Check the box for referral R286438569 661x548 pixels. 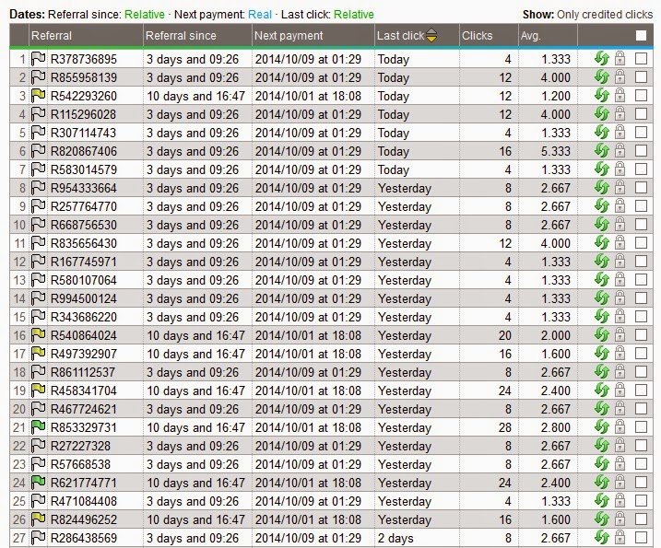[641, 537]
